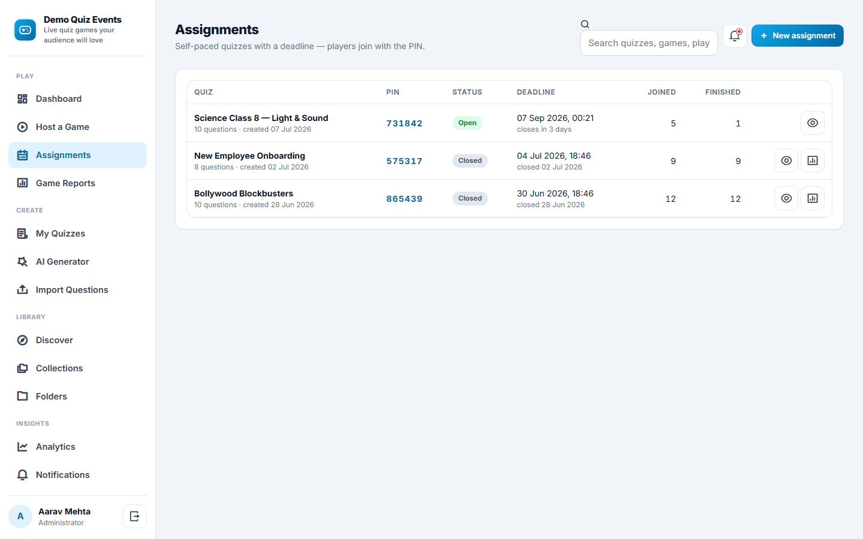Screen dimensions: 863x539
Task: Click deadline 07 Sep 2026, 00:21
Action: click(556, 118)
